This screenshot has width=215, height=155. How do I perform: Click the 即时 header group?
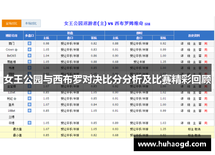tap(139, 33)
